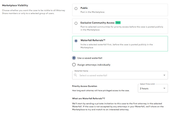This screenshot has width=170, height=113.
Task: Click the 'What are Waterfall Referrals™?' heading
Action: point(89,98)
